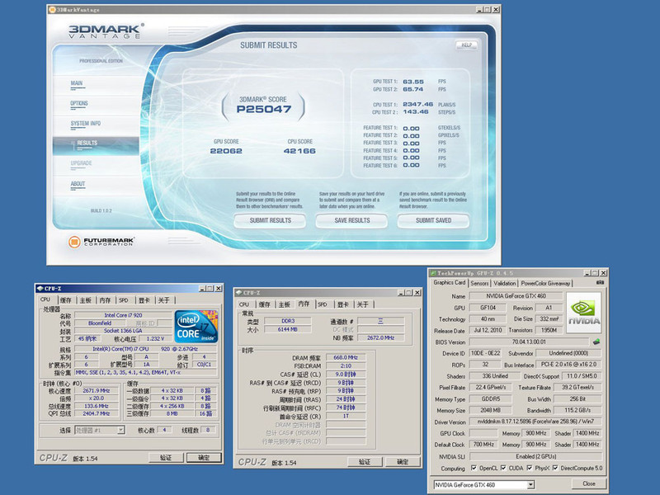Open the SPD tab in the CPU-Z processor window

click(123, 300)
